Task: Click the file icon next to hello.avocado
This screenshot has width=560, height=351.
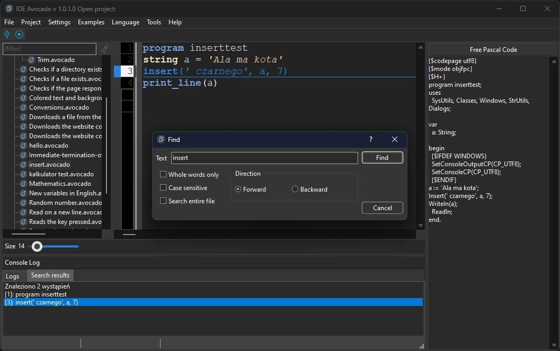Action: point(23,146)
